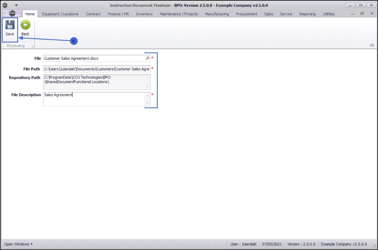Image resolution: width=378 pixels, height=250 pixels.
Task: Click the 07/05/2021 date in status bar
Action: click(272, 244)
